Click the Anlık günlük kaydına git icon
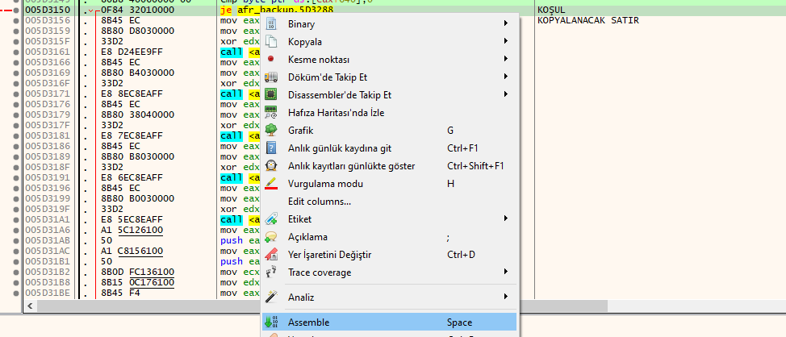 coord(270,148)
